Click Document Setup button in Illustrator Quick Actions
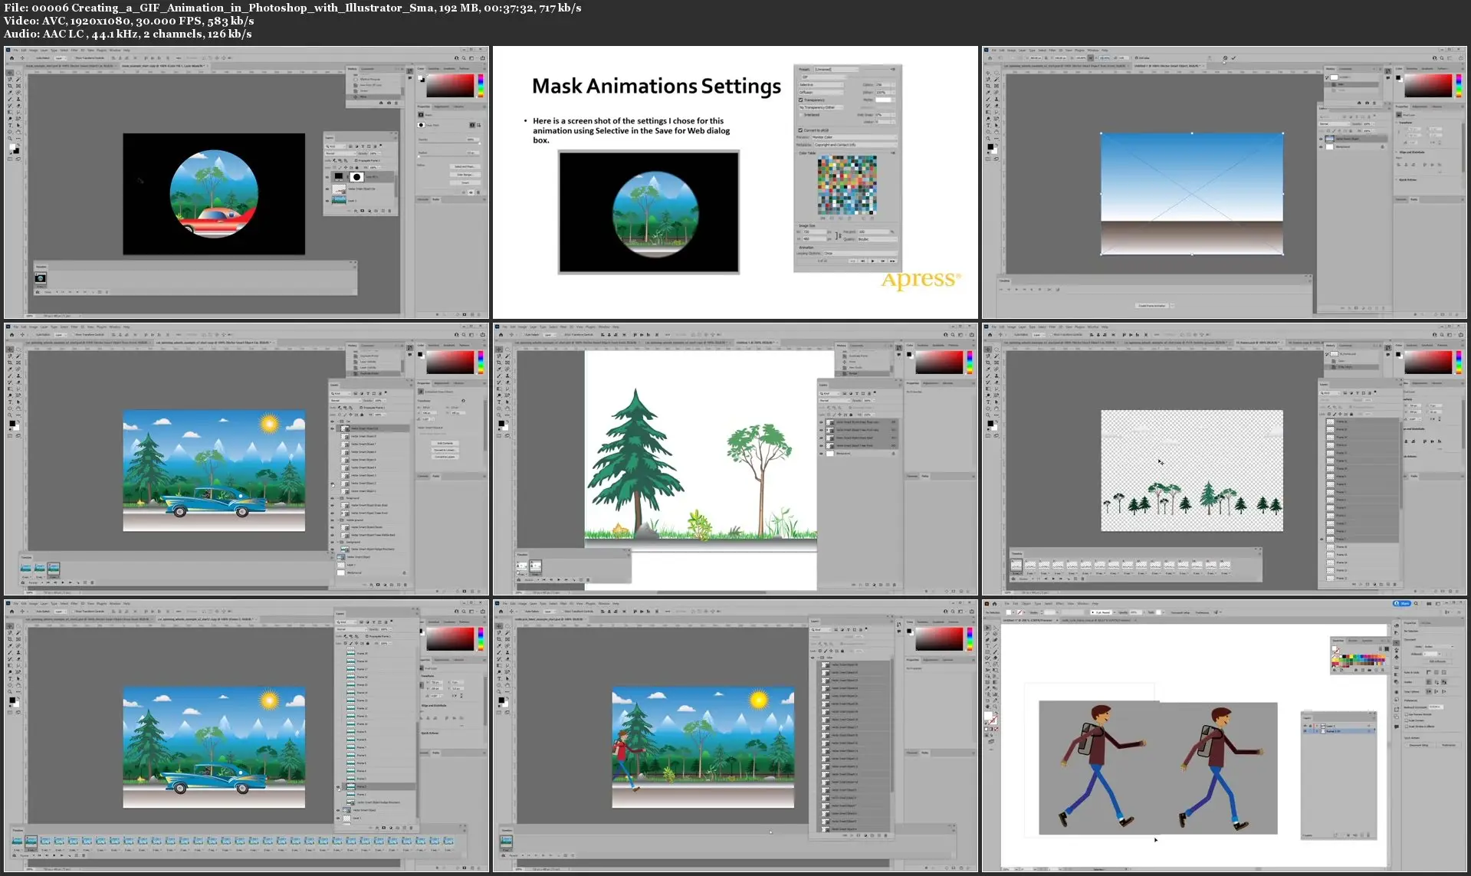This screenshot has height=876, width=1471. pyautogui.click(x=1419, y=745)
